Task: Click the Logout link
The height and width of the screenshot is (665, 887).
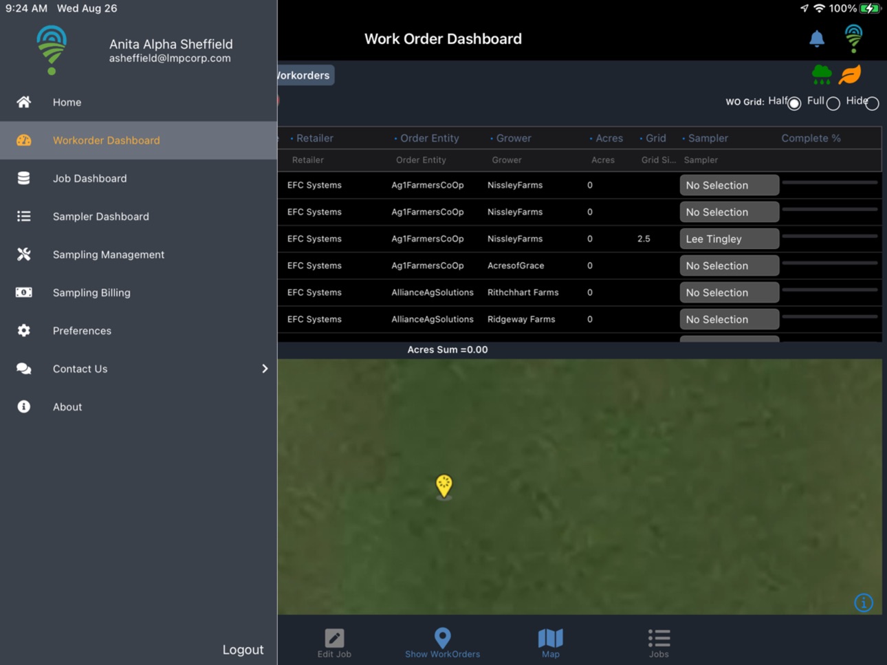Action: [x=243, y=649]
